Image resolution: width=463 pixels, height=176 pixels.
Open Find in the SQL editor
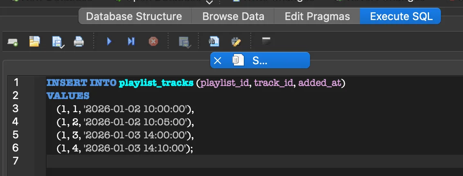click(x=214, y=41)
